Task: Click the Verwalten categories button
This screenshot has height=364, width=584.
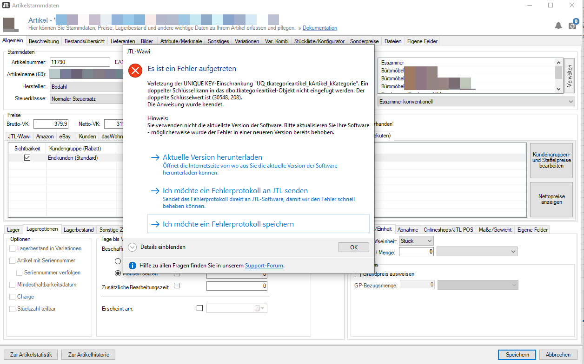Action: pyautogui.click(x=570, y=76)
